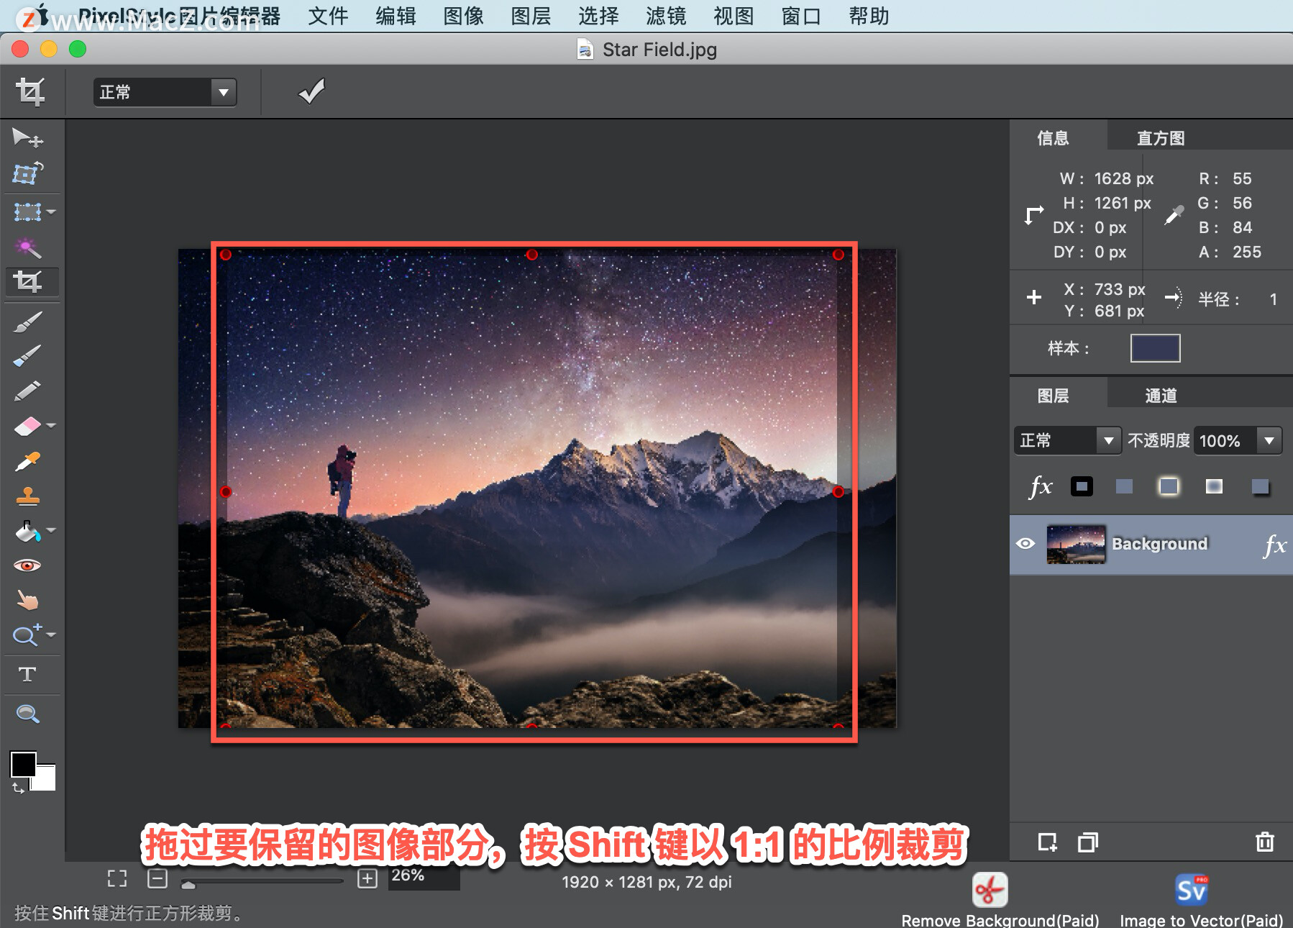Click the Remove Background scissors icon
The height and width of the screenshot is (928, 1293).
coord(989,889)
